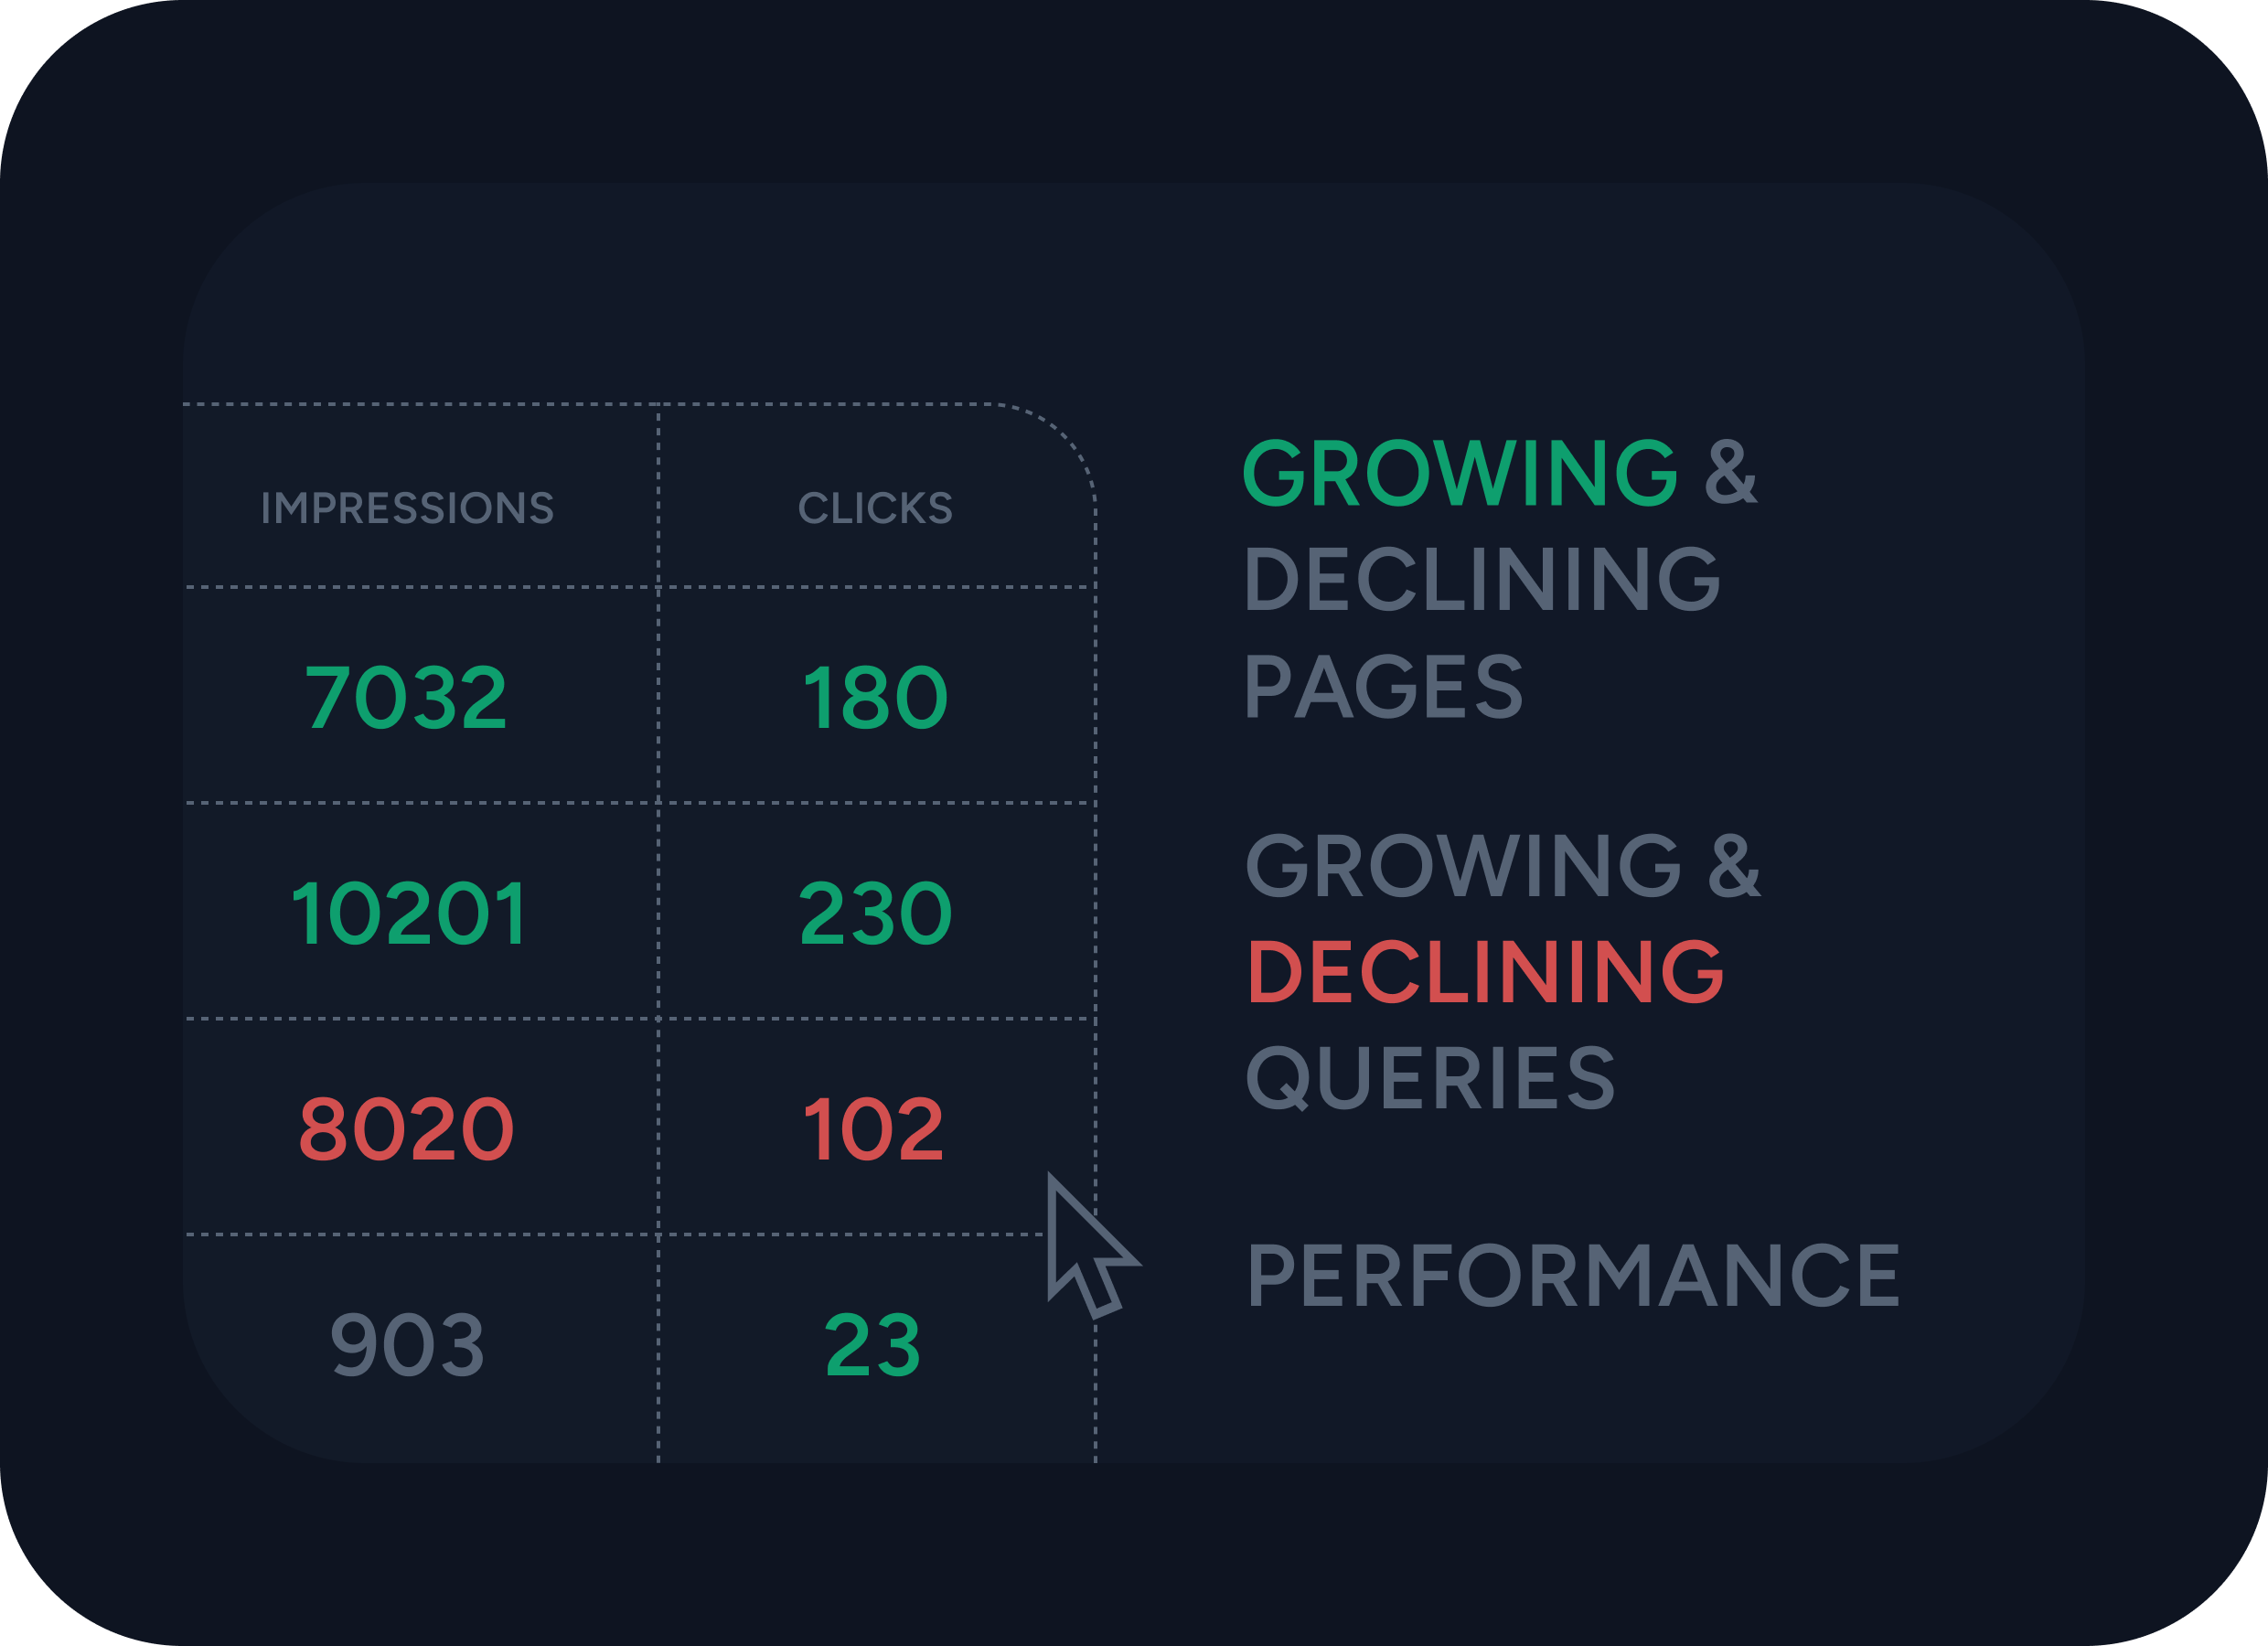This screenshot has width=2268, height=1646.
Task: Select the CLICKS column header
Action: [x=875, y=508]
